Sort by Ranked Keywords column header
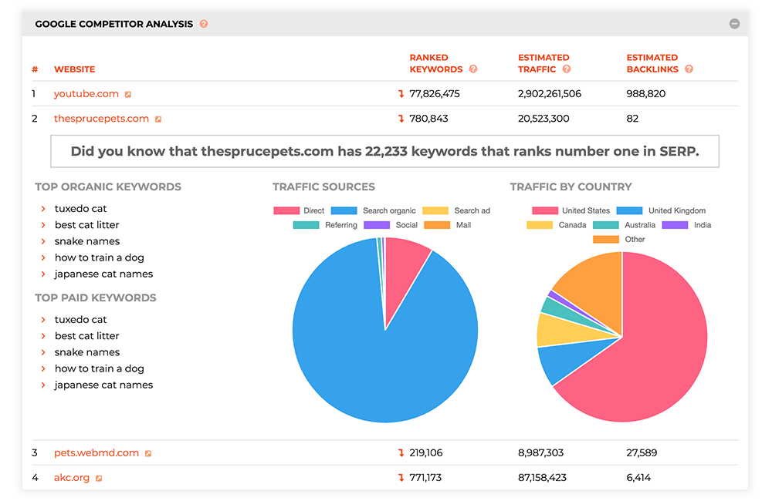The image size is (772, 501). pyautogui.click(x=435, y=63)
